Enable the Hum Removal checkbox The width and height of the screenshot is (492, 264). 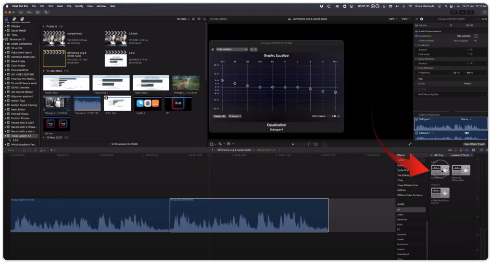click(x=416, y=68)
